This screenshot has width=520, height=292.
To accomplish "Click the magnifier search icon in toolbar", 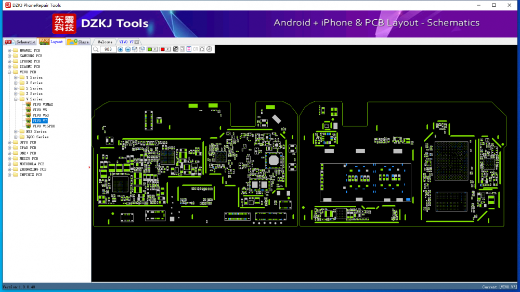I will tap(96, 49).
